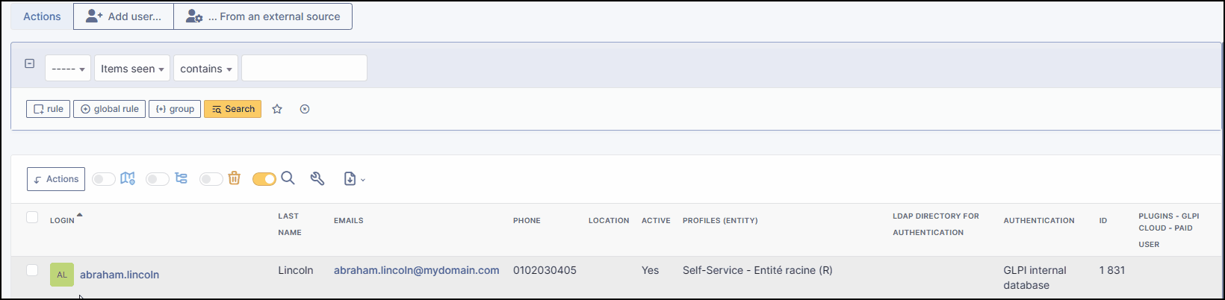The image size is (1225, 300).
Task: Click the save search star icon
Action: [277, 109]
